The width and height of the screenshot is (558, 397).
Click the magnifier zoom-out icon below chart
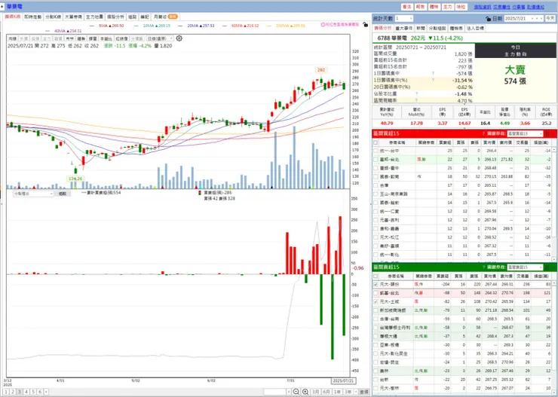296,392
